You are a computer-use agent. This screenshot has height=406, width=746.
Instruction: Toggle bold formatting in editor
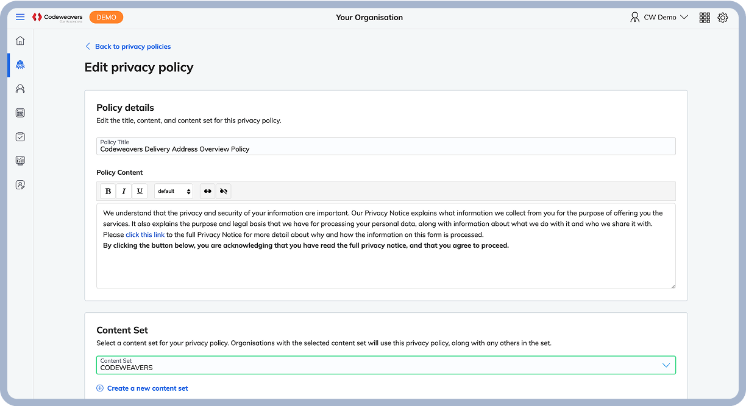click(108, 191)
